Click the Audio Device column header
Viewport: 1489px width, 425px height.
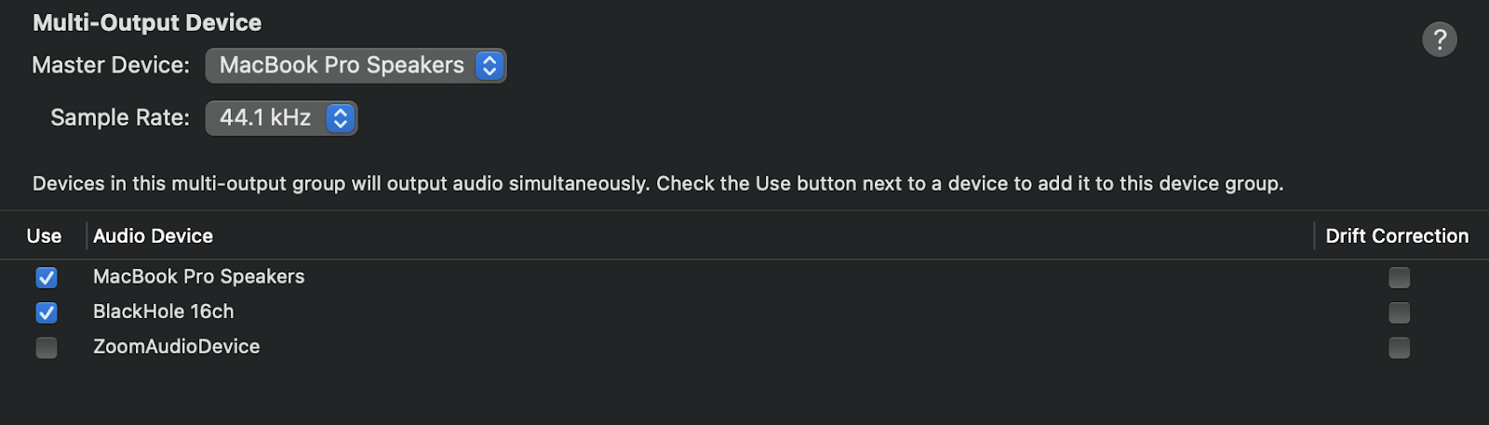click(153, 236)
